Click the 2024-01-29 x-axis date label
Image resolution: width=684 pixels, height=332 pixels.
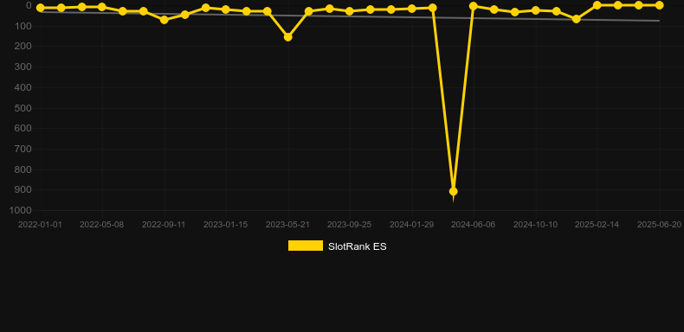(411, 225)
